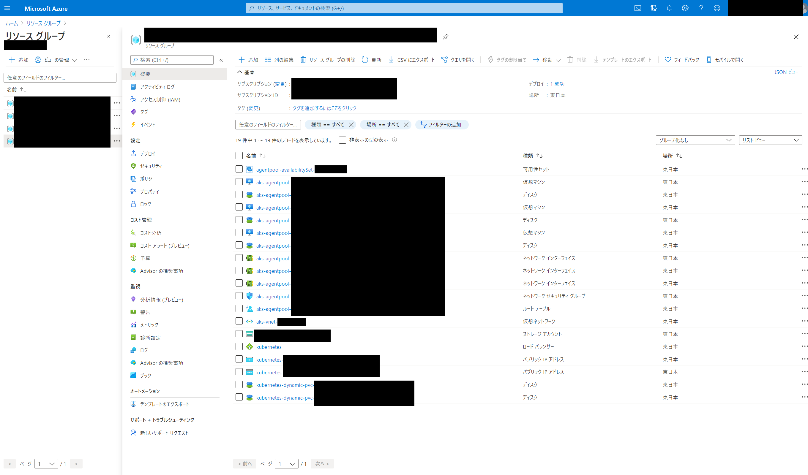
Task: Open the リスト ビュー dropdown
Action: pos(770,140)
